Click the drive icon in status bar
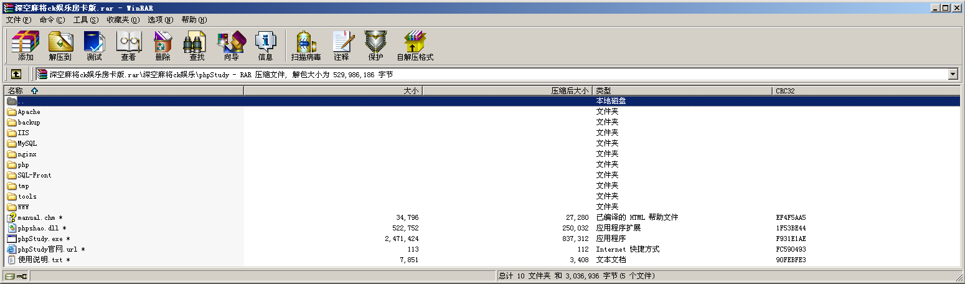The width and height of the screenshot is (965, 284). click(9, 276)
